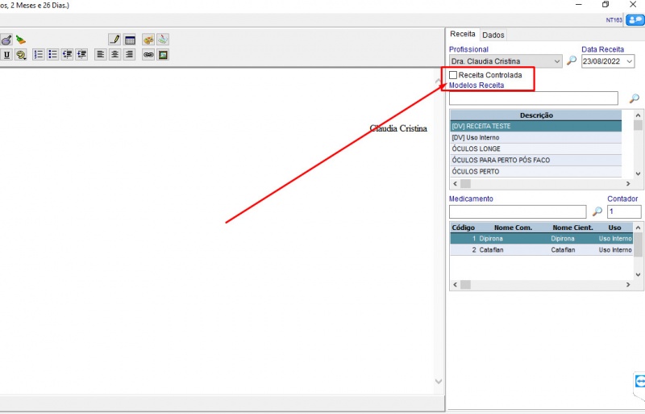Open the Profissional dropdown list
This screenshot has width=645, height=414.
[x=557, y=61]
